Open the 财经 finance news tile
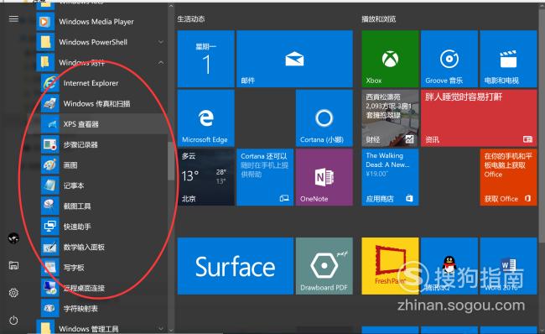This screenshot has height=334, width=545. 390,118
